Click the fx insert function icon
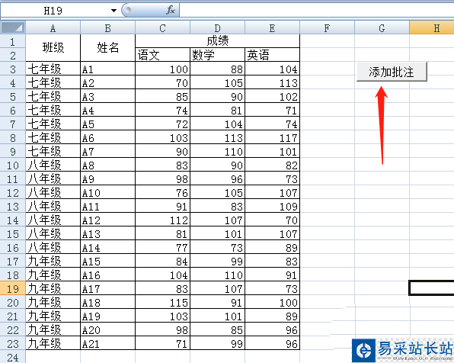 [x=171, y=10]
